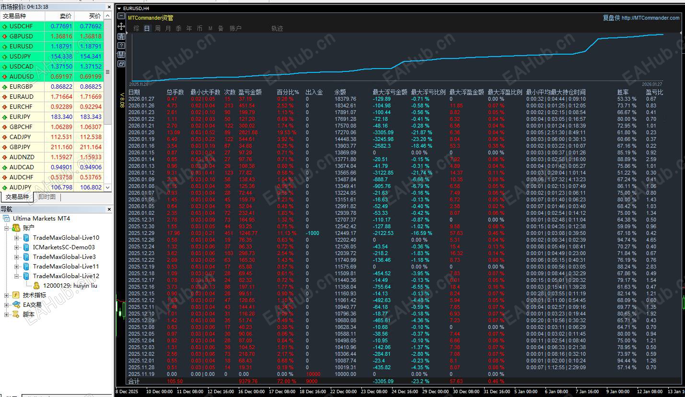
Task: Minimize MTCommander panel with the minus icon
Action: pos(121,16)
